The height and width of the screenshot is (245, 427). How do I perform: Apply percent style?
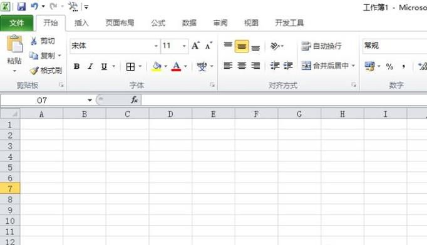(389, 66)
